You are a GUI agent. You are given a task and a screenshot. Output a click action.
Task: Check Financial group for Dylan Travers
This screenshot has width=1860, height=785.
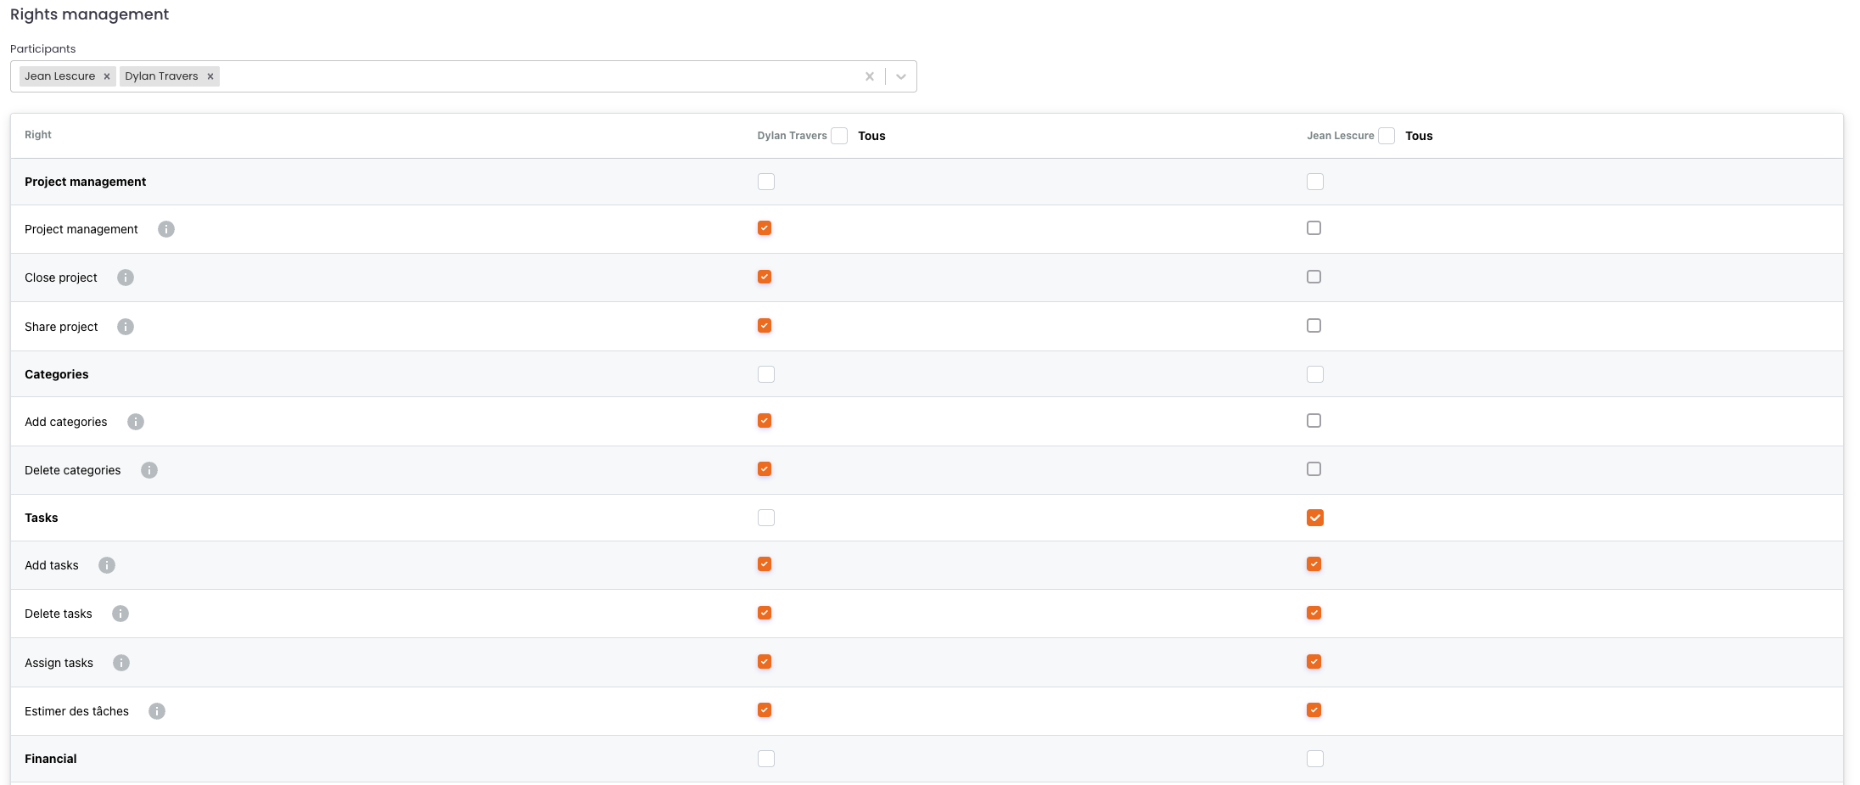766,759
